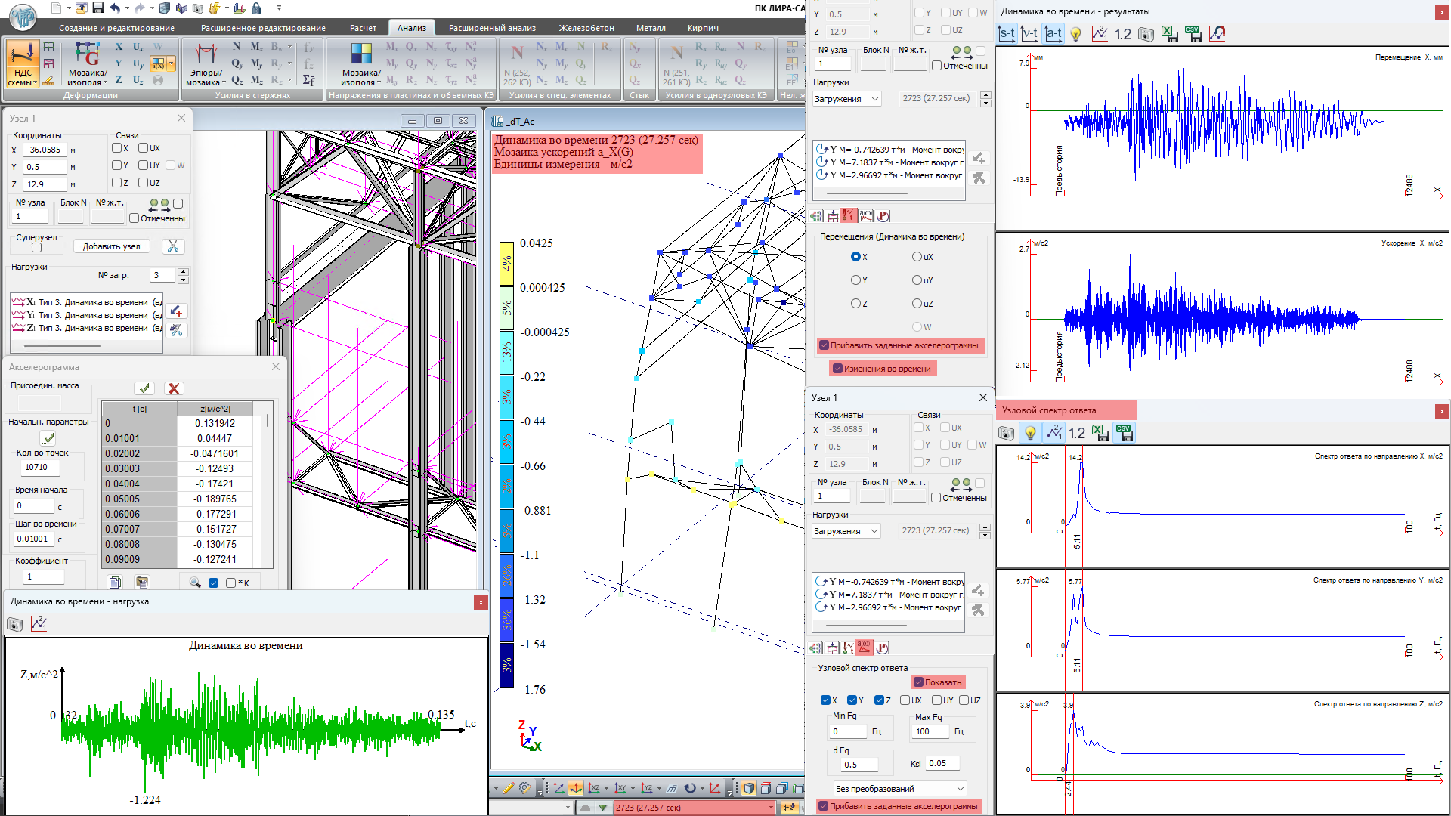
Task: Enable the Суперузел checkbox
Action: tap(36, 248)
